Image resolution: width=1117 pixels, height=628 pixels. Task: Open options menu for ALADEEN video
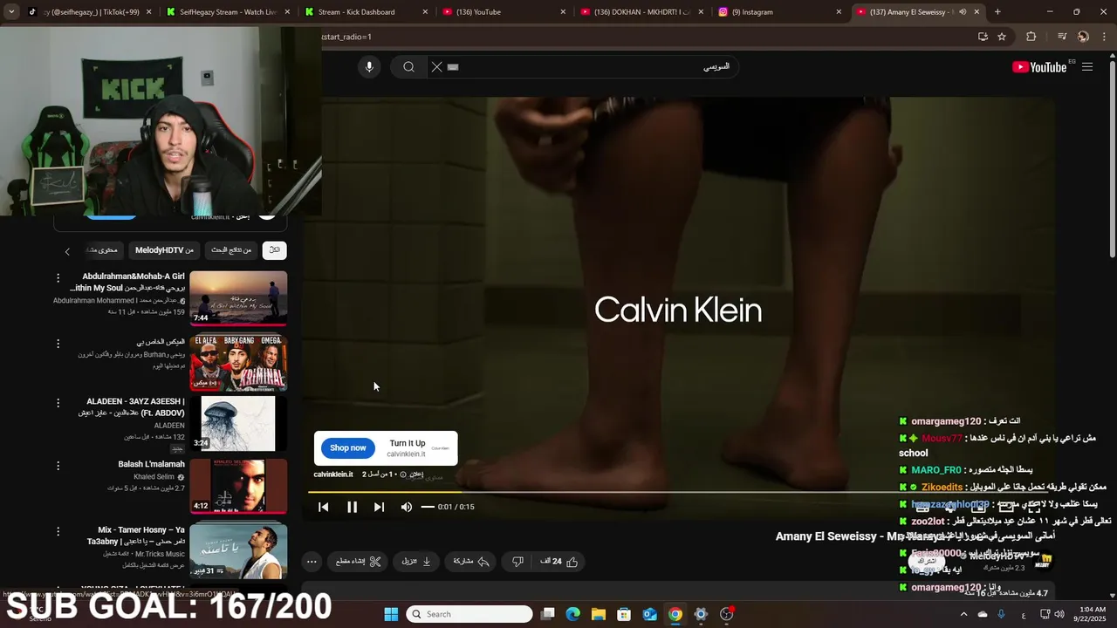tap(58, 403)
